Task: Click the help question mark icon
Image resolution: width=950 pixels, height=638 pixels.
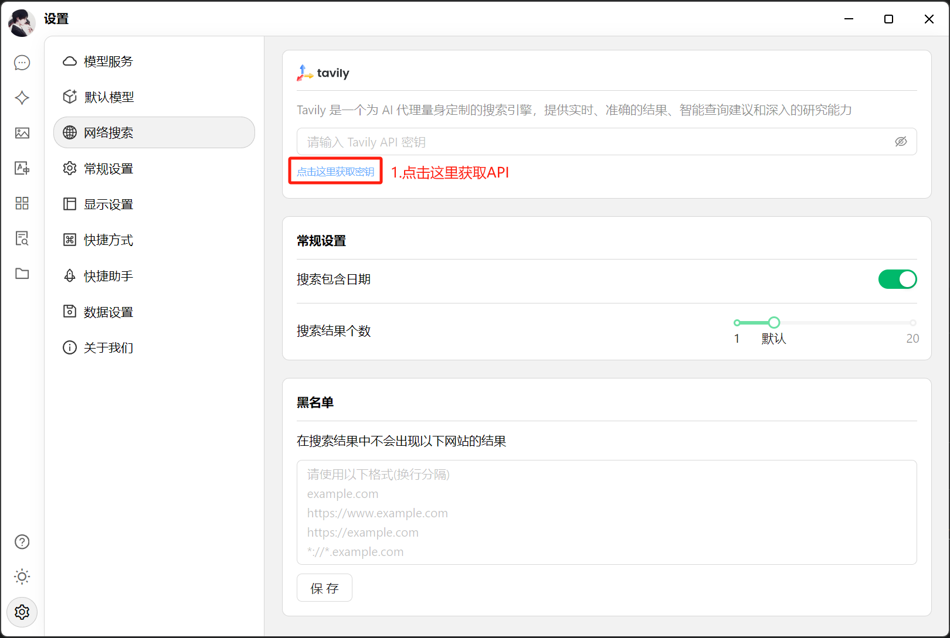Action: pyautogui.click(x=22, y=542)
